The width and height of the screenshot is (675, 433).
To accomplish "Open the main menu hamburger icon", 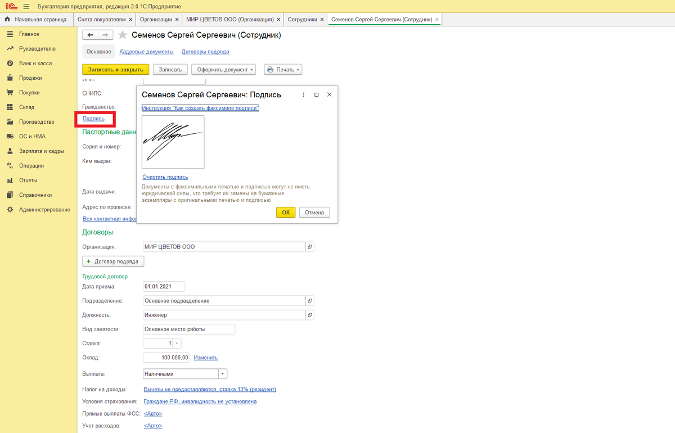I will (26, 6).
